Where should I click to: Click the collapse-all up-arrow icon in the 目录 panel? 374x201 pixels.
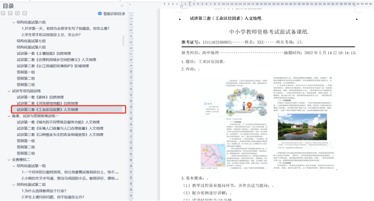coord(11,13)
